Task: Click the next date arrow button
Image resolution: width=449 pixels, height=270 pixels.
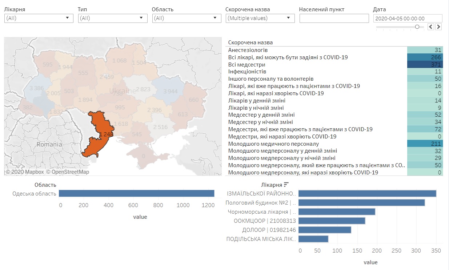Action: [438, 27]
